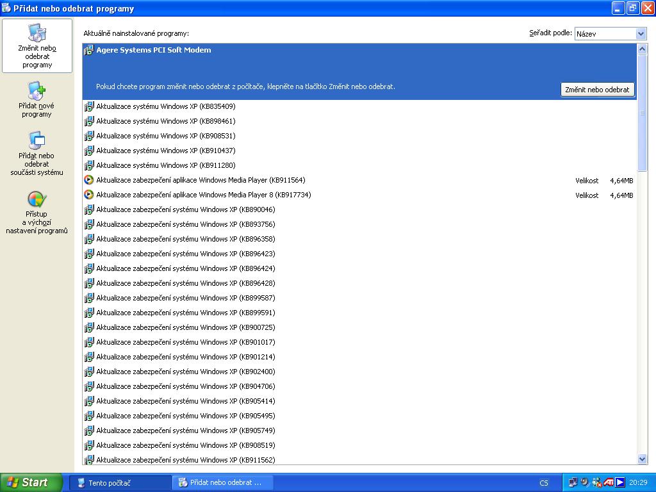
Task: Click the window title bar program icon
Action: pos(6,8)
